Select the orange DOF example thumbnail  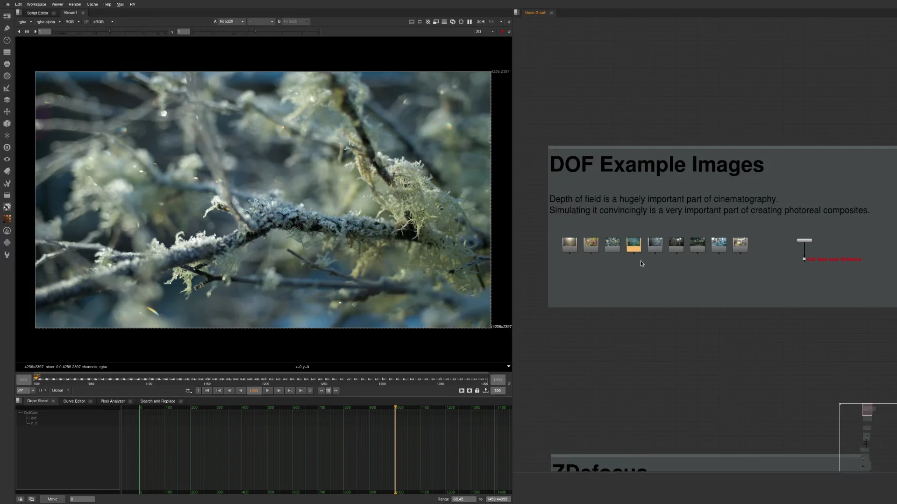[634, 245]
